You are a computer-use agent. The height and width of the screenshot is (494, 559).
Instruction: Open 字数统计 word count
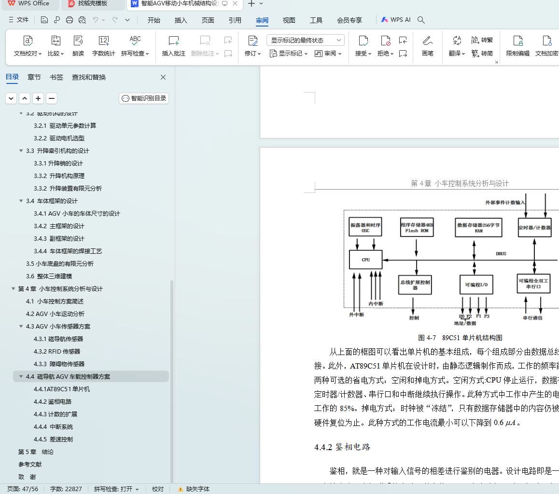point(103,46)
